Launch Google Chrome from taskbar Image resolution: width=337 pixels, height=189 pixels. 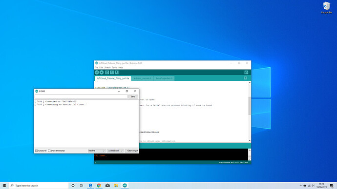[x=99, y=186]
